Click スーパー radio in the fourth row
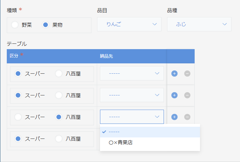This screenshot has width=240, height=162. coord(18,139)
